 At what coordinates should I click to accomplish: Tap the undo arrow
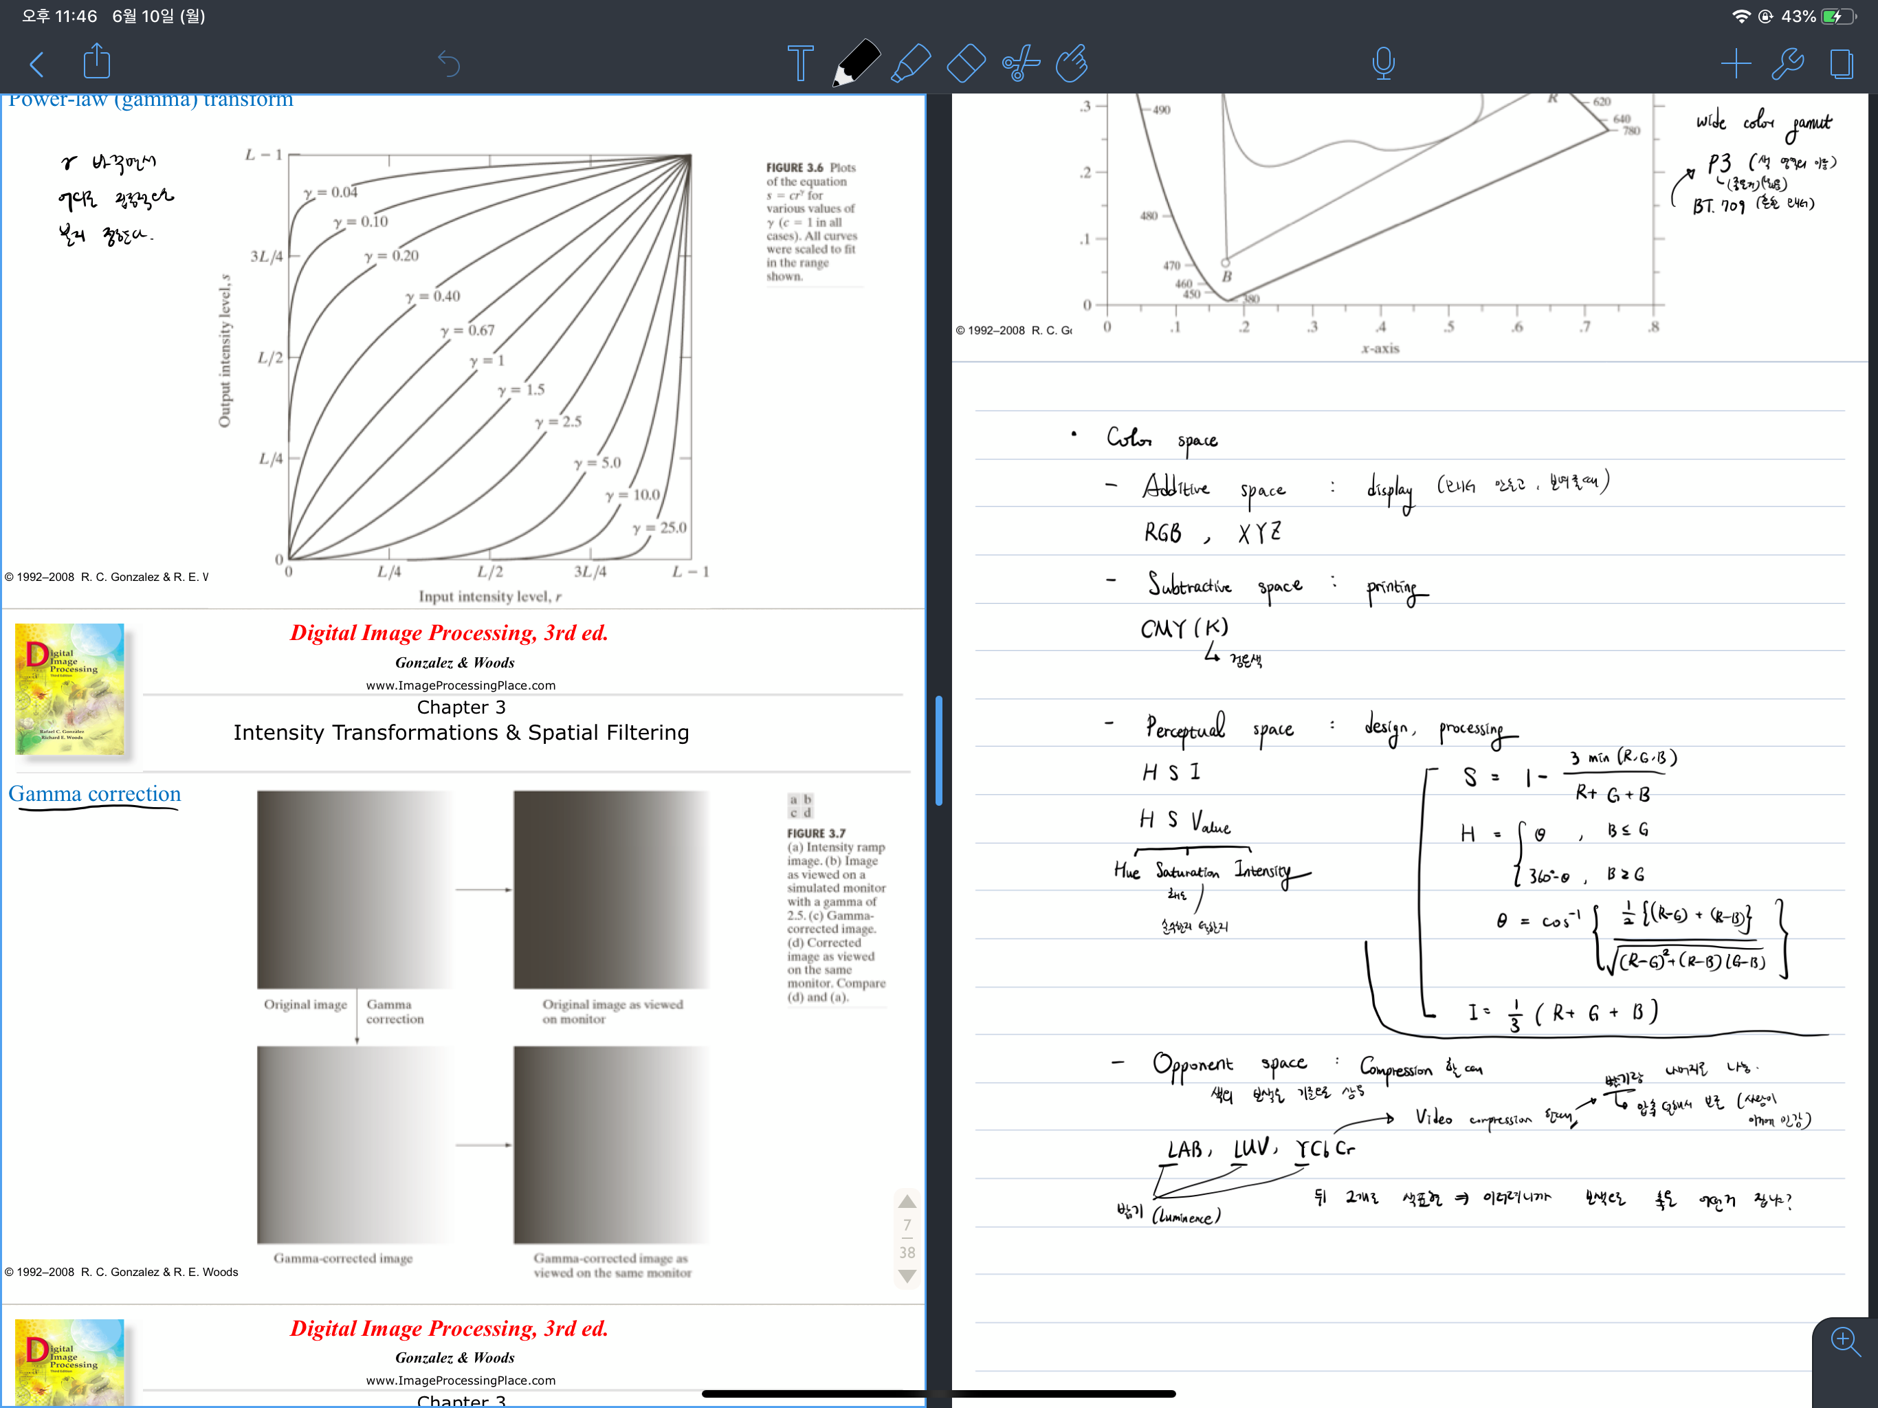[448, 64]
